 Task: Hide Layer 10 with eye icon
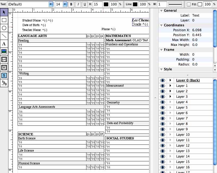162,135
